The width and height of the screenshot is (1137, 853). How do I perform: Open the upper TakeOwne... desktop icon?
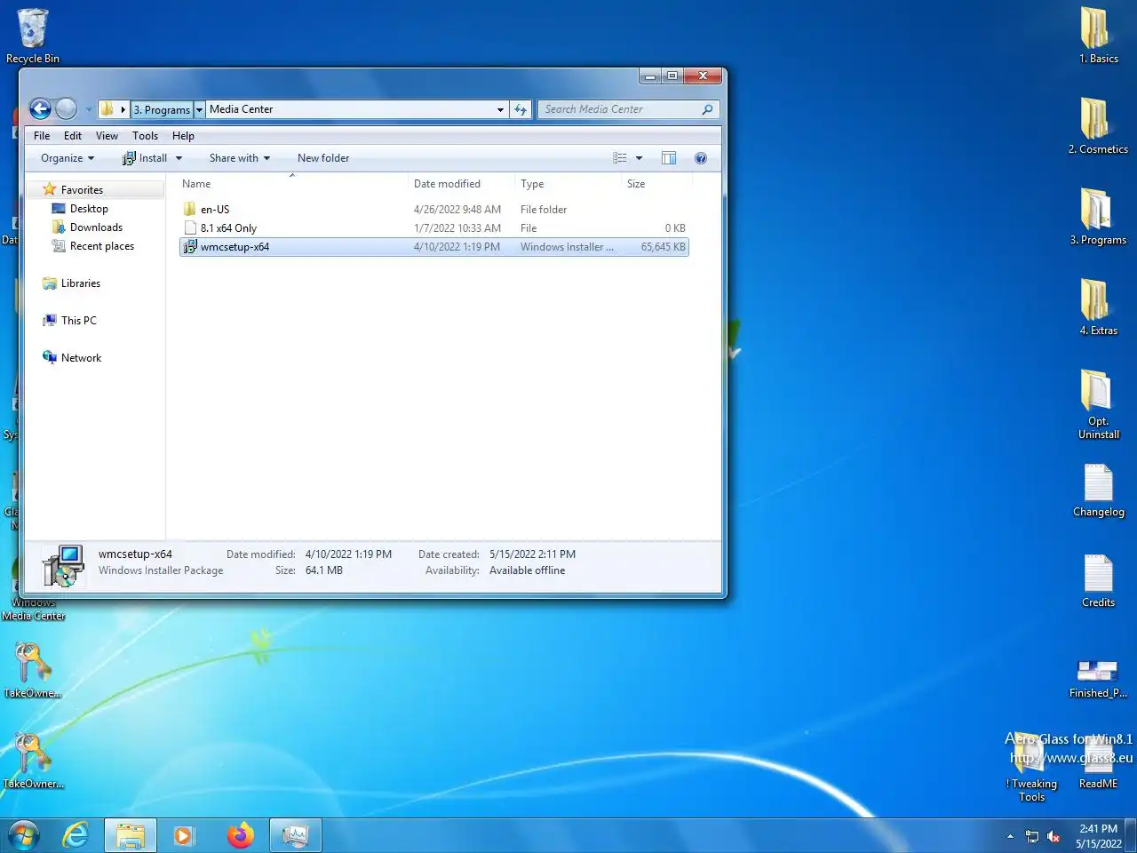(33, 671)
